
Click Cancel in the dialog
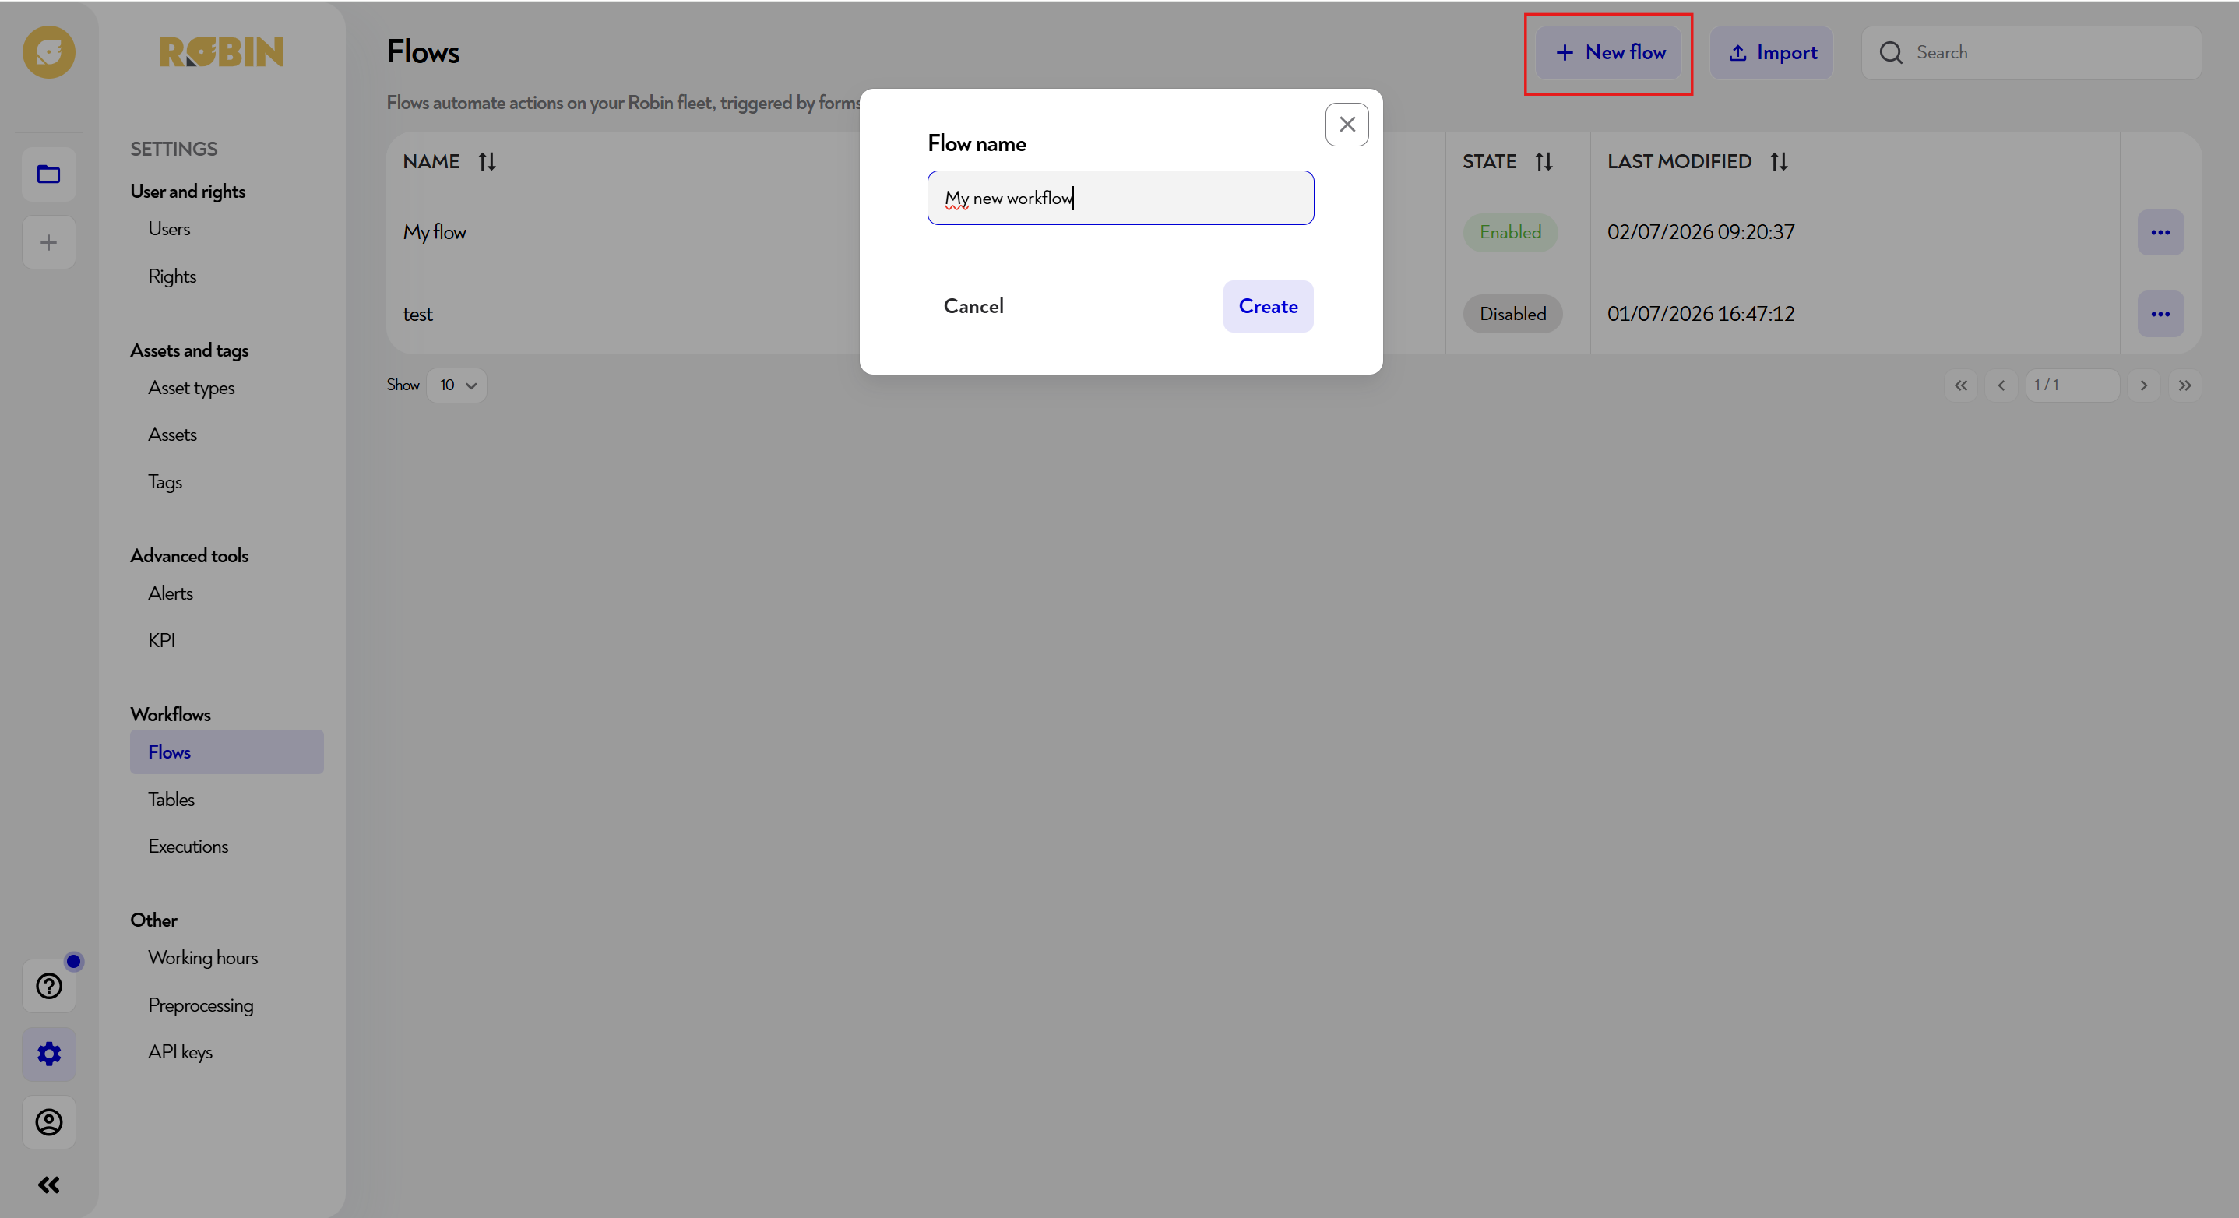(973, 306)
